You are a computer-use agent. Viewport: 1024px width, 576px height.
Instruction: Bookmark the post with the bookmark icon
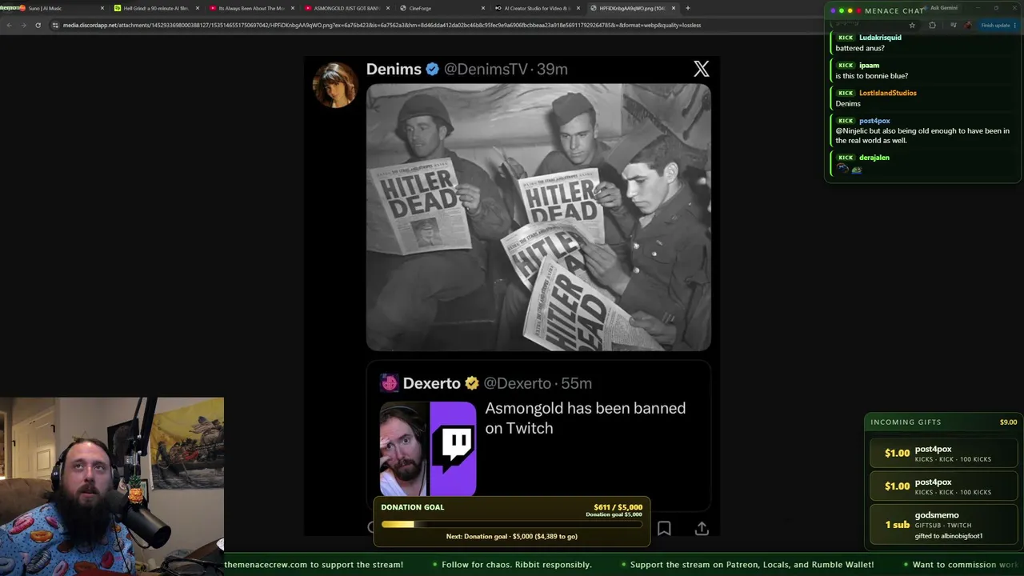tap(664, 528)
